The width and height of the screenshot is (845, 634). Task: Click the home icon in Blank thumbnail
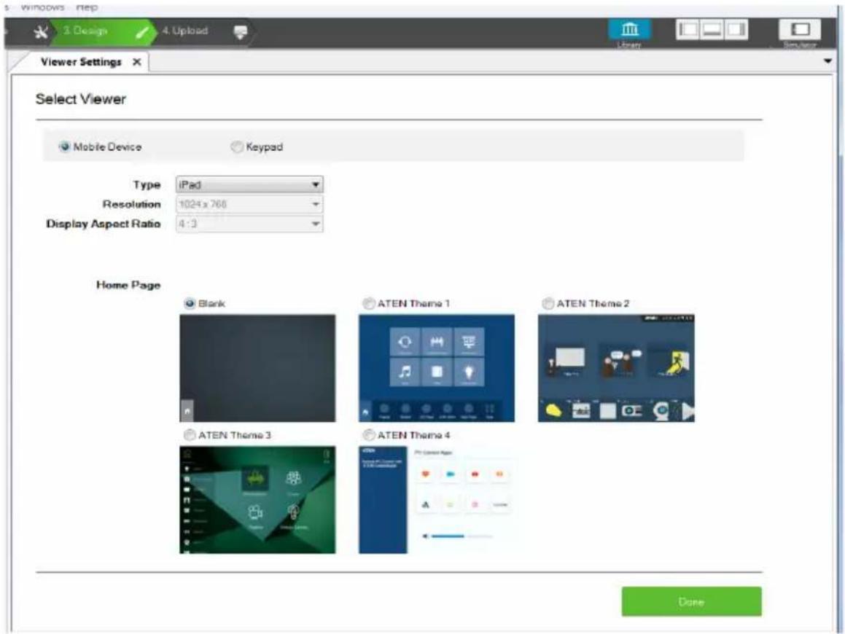(x=187, y=411)
